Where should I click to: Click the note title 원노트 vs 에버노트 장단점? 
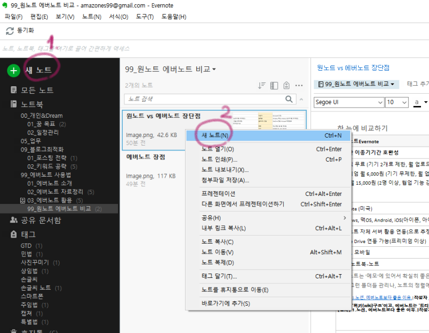[353, 68]
